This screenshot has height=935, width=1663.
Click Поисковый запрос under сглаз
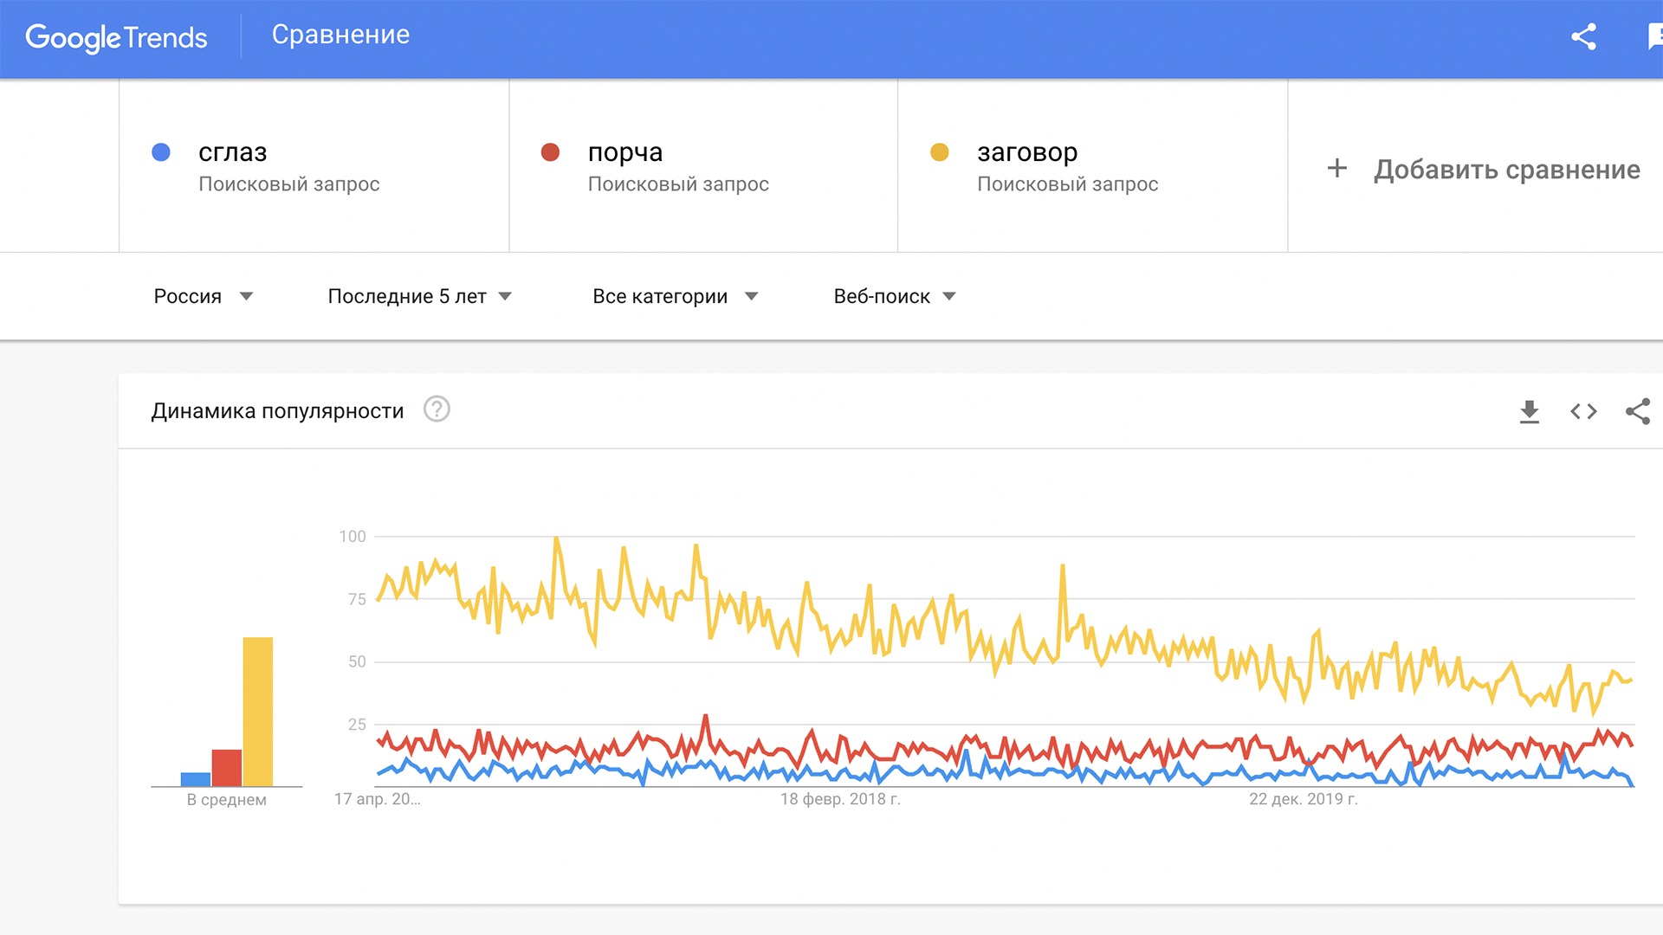(x=289, y=184)
